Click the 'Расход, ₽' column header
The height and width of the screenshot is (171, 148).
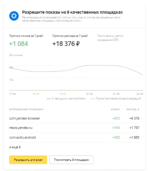click(133, 109)
